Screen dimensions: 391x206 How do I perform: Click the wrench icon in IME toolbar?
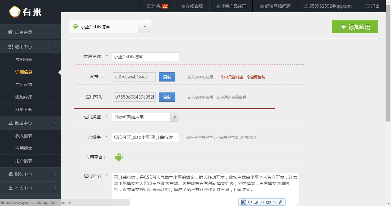[x=280, y=202]
